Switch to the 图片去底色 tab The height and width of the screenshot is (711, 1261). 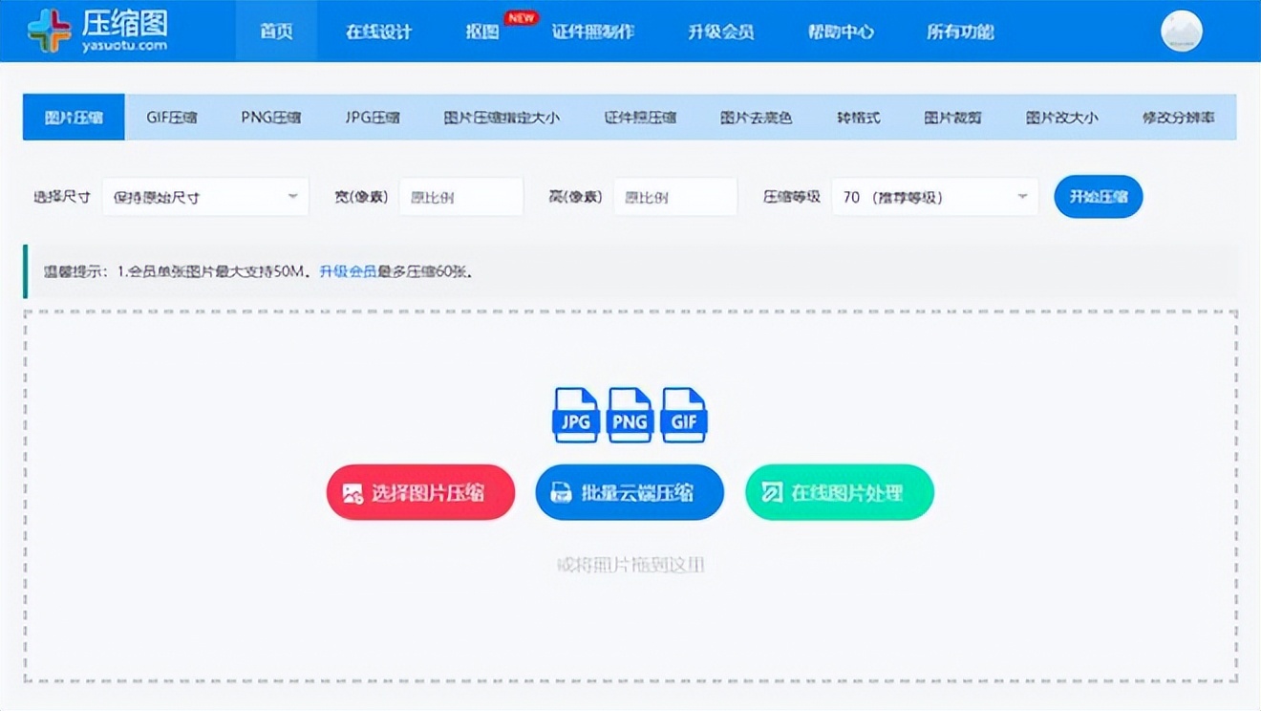point(755,117)
